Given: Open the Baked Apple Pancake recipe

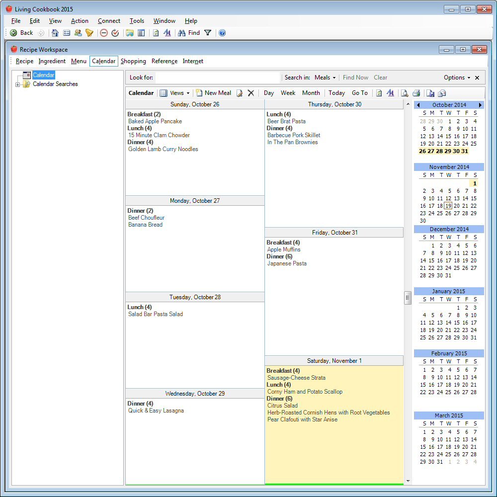Looking at the screenshot, I should [155, 121].
